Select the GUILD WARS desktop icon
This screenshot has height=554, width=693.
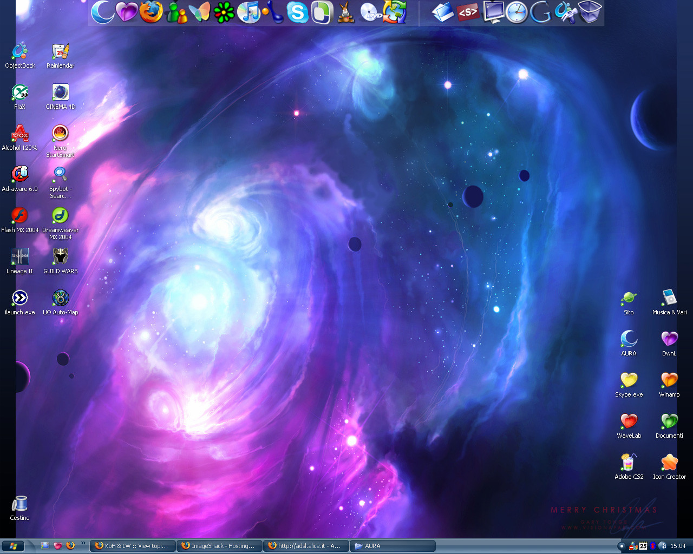pyautogui.click(x=61, y=261)
